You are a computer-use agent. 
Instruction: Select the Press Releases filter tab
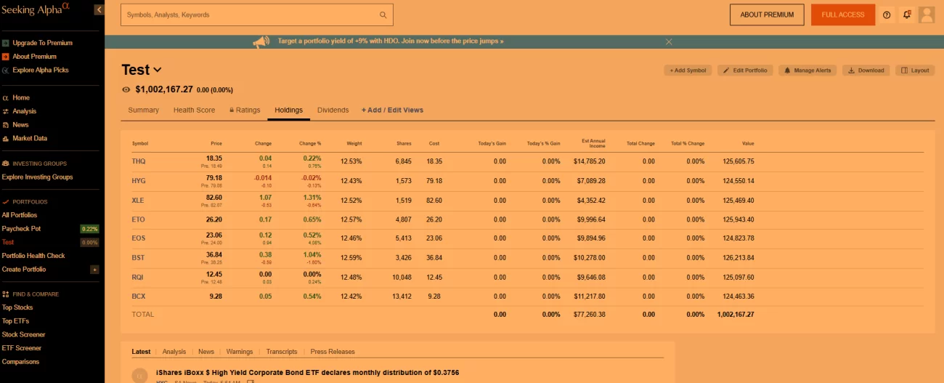(x=333, y=352)
